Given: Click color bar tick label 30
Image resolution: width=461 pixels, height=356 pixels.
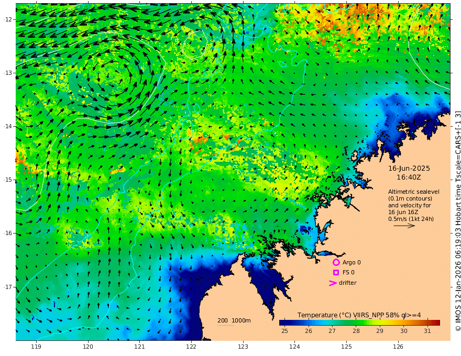Looking at the screenshot, I should (404, 331).
